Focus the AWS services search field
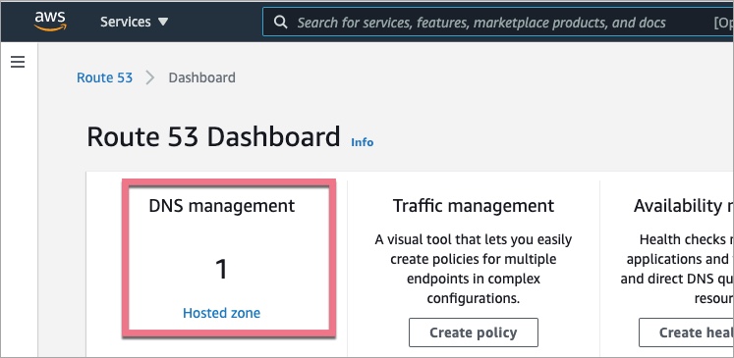 point(498,22)
